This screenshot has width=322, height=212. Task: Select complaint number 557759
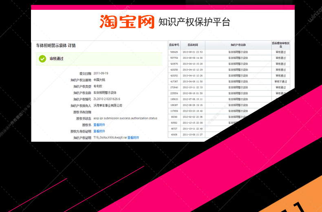[x=174, y=58]
